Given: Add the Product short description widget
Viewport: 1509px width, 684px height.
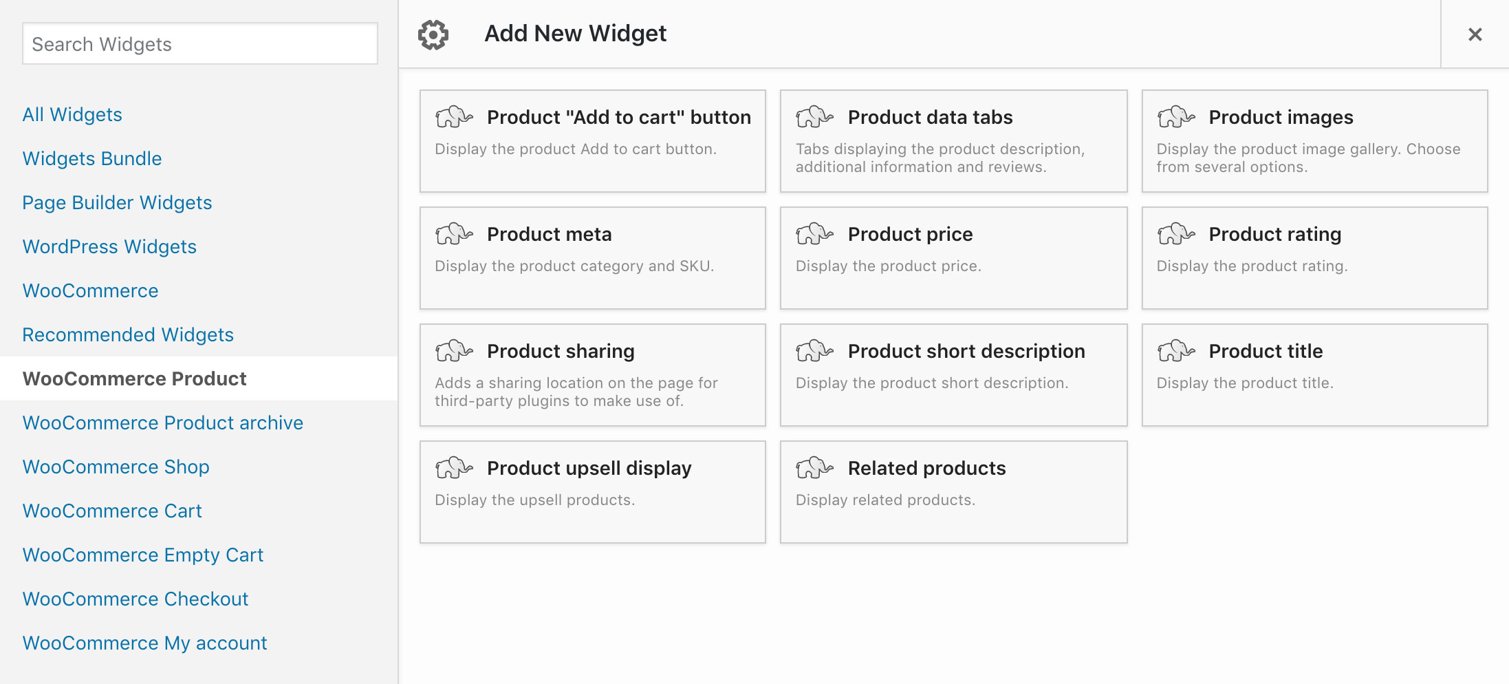Looking at the screenshot, I should click(x=953, y=375).
